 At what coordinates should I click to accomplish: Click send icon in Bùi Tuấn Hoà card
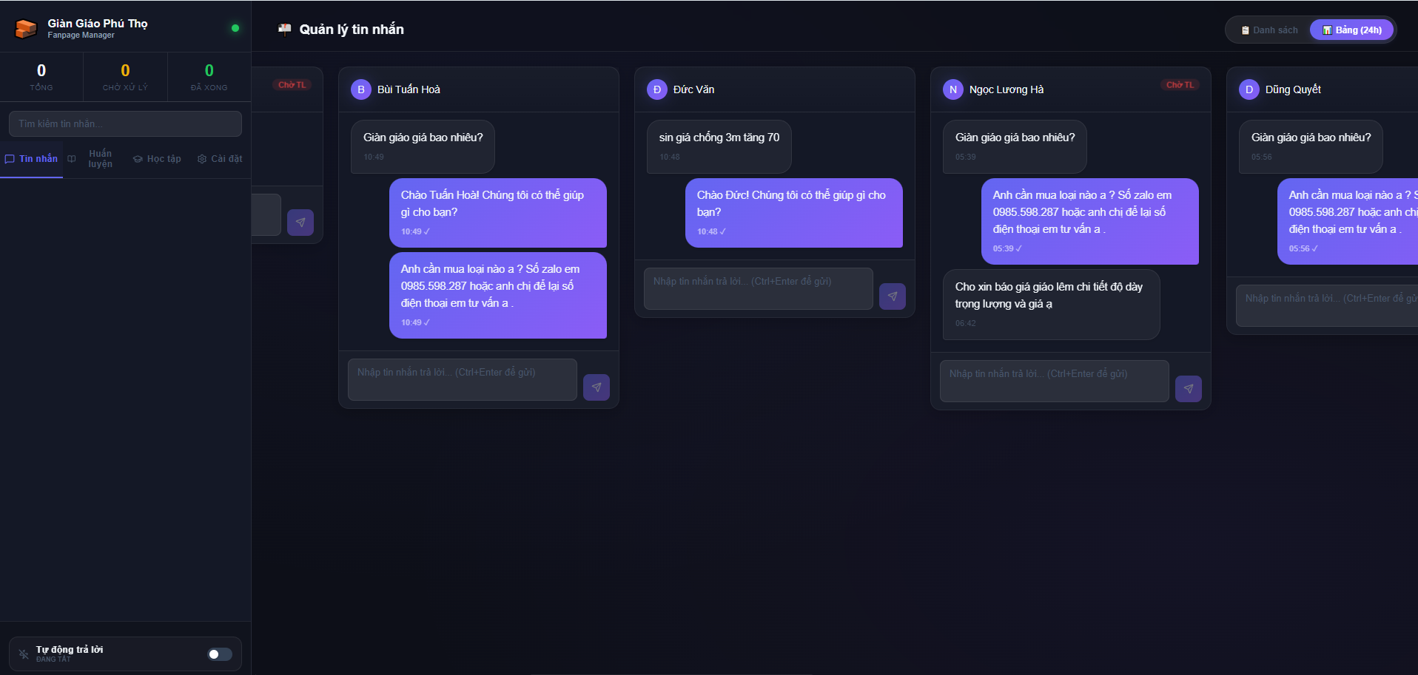pyautogui.click(x=596, y=387)
